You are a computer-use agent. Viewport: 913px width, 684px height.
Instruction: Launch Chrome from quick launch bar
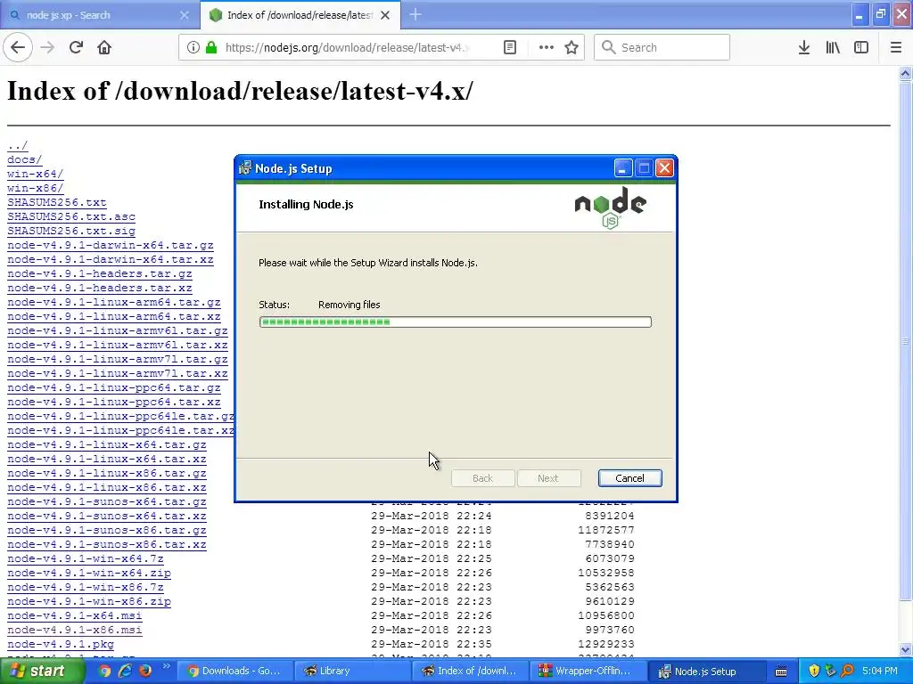click(x=105, y=671)
